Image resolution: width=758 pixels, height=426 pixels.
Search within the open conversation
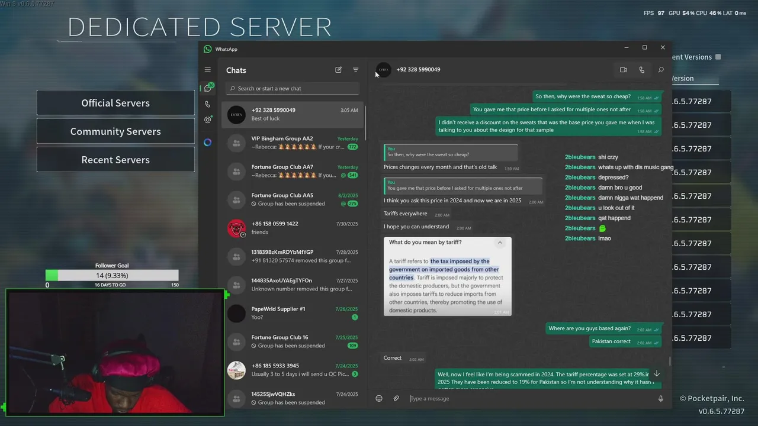click(x=661, y=70)
